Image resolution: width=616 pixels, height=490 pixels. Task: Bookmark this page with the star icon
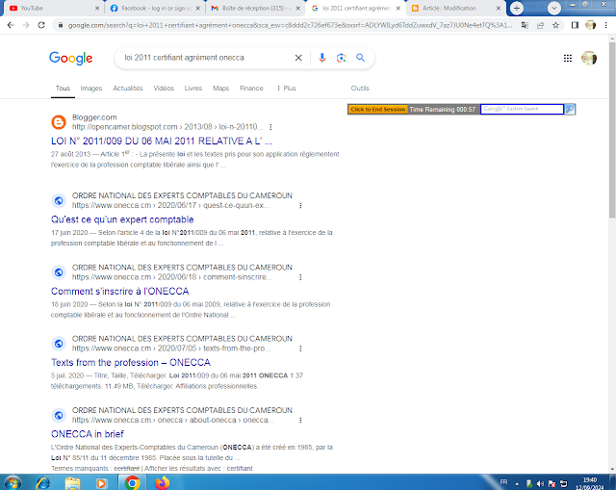555,25
